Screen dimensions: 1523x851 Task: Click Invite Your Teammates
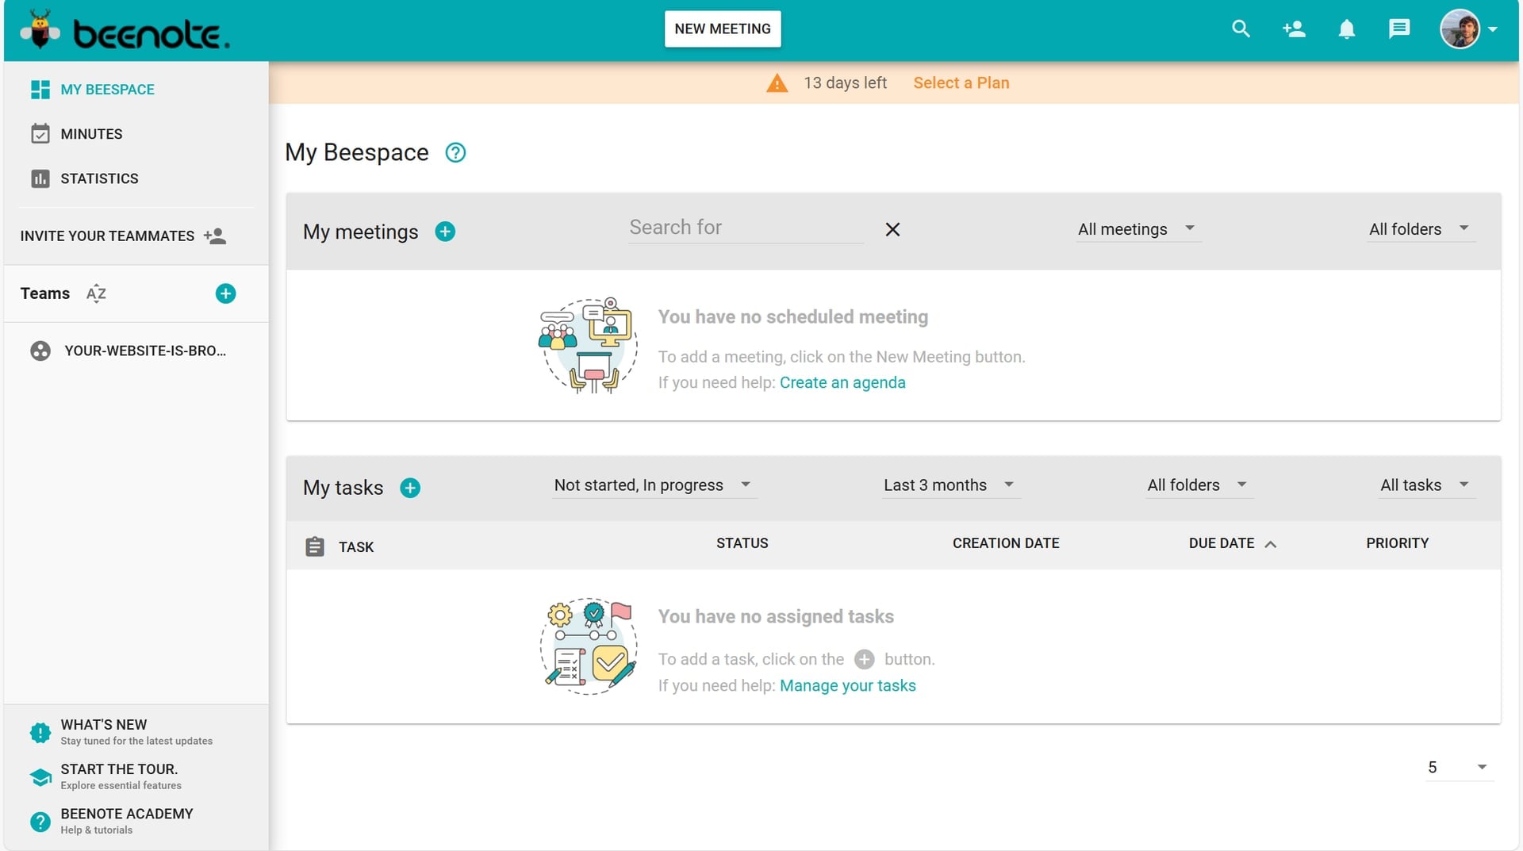coord(123,236)
